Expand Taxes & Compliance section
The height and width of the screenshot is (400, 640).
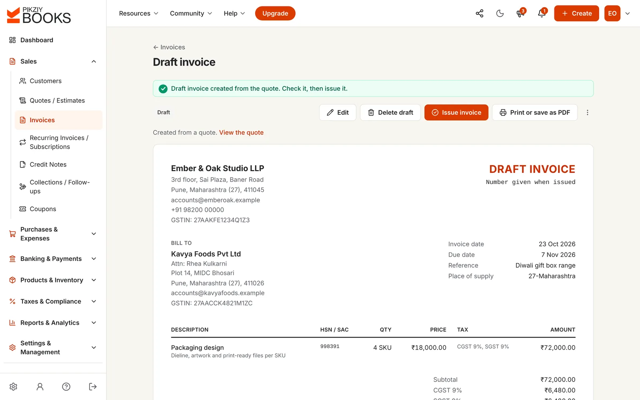click(x=53, y=301)
